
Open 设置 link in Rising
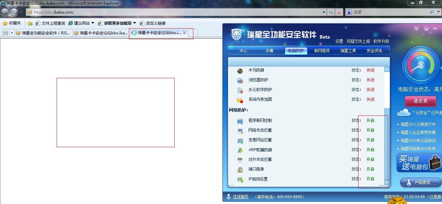point(339,41)
